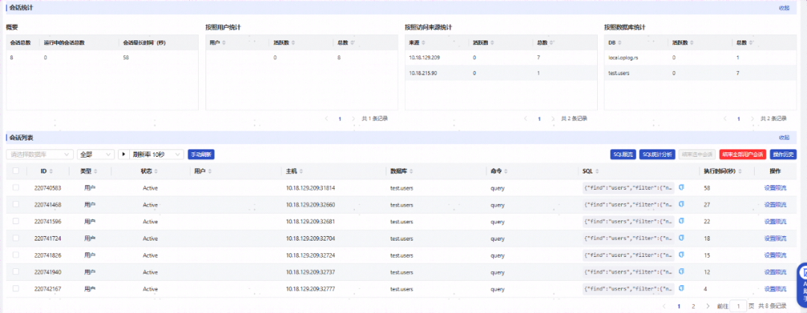The width and height of the screenshot is (807, 313).
Task: Check the box for session 220740583
Action: pos(16,188)
